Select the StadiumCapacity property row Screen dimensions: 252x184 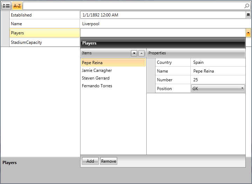(x=44, y=42)
